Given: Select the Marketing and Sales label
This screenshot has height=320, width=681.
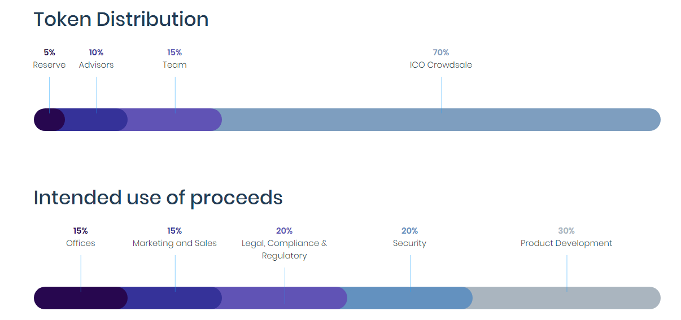Looking at the screenshot, I should pos(174,243).
